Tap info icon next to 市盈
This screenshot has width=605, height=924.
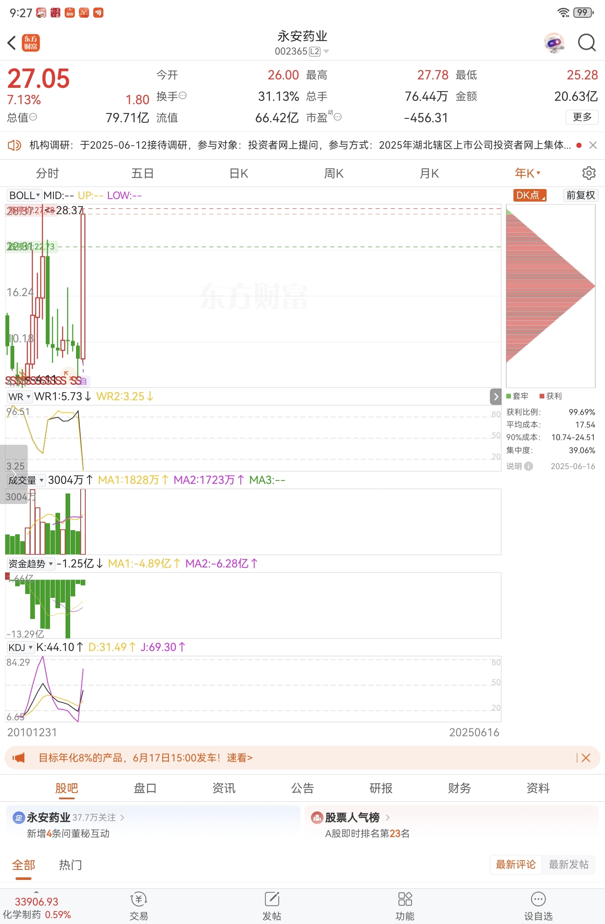(338, 117)
